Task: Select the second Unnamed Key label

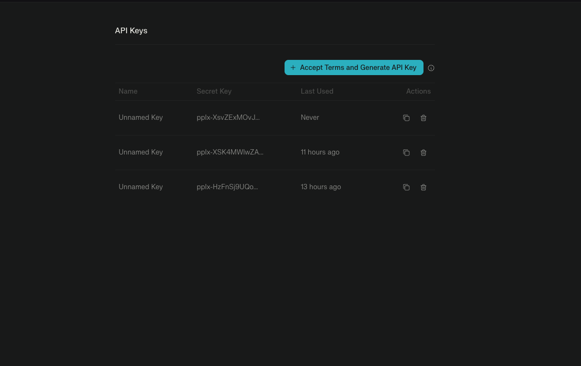Action: pyautogui.click(x=140, y=152)
